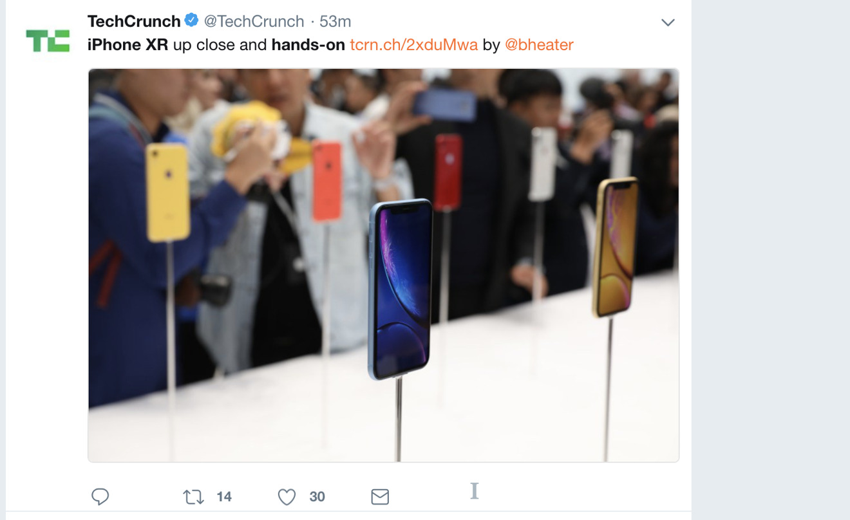
Task: Retweet the TechCrunch tweet
Action: pyautogui.click(x=193, y=497)
